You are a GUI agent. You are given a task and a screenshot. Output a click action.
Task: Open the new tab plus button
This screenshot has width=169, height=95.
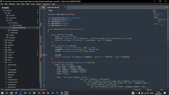(165, 7)
